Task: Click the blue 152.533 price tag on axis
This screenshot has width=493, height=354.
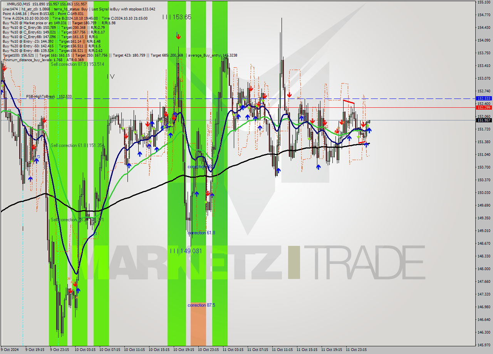Action: [x=484, y=99]
